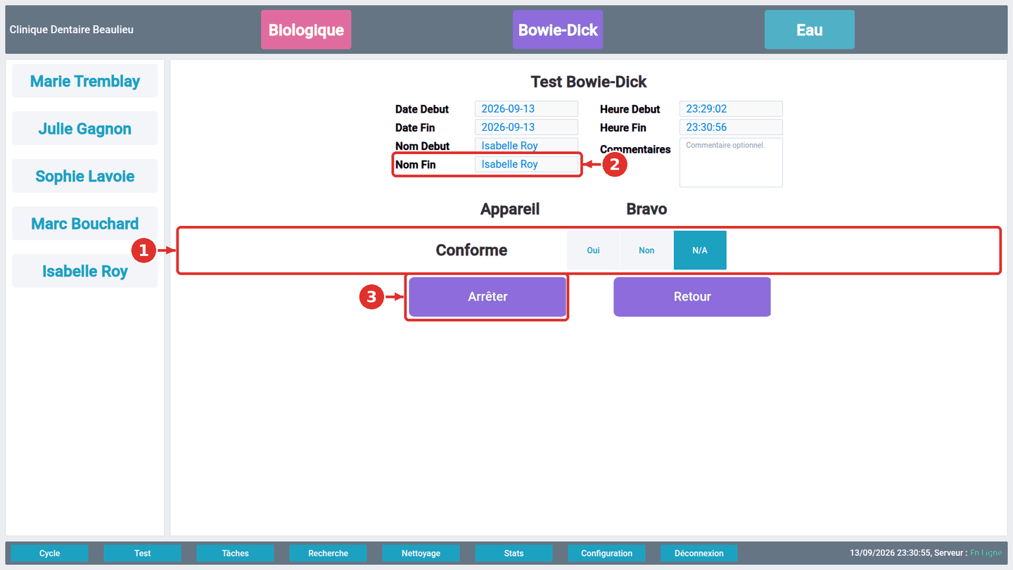This screenshot has height=570, width=1013.
Task: Go to the Tâches section
Action: [x=236, y=553]
